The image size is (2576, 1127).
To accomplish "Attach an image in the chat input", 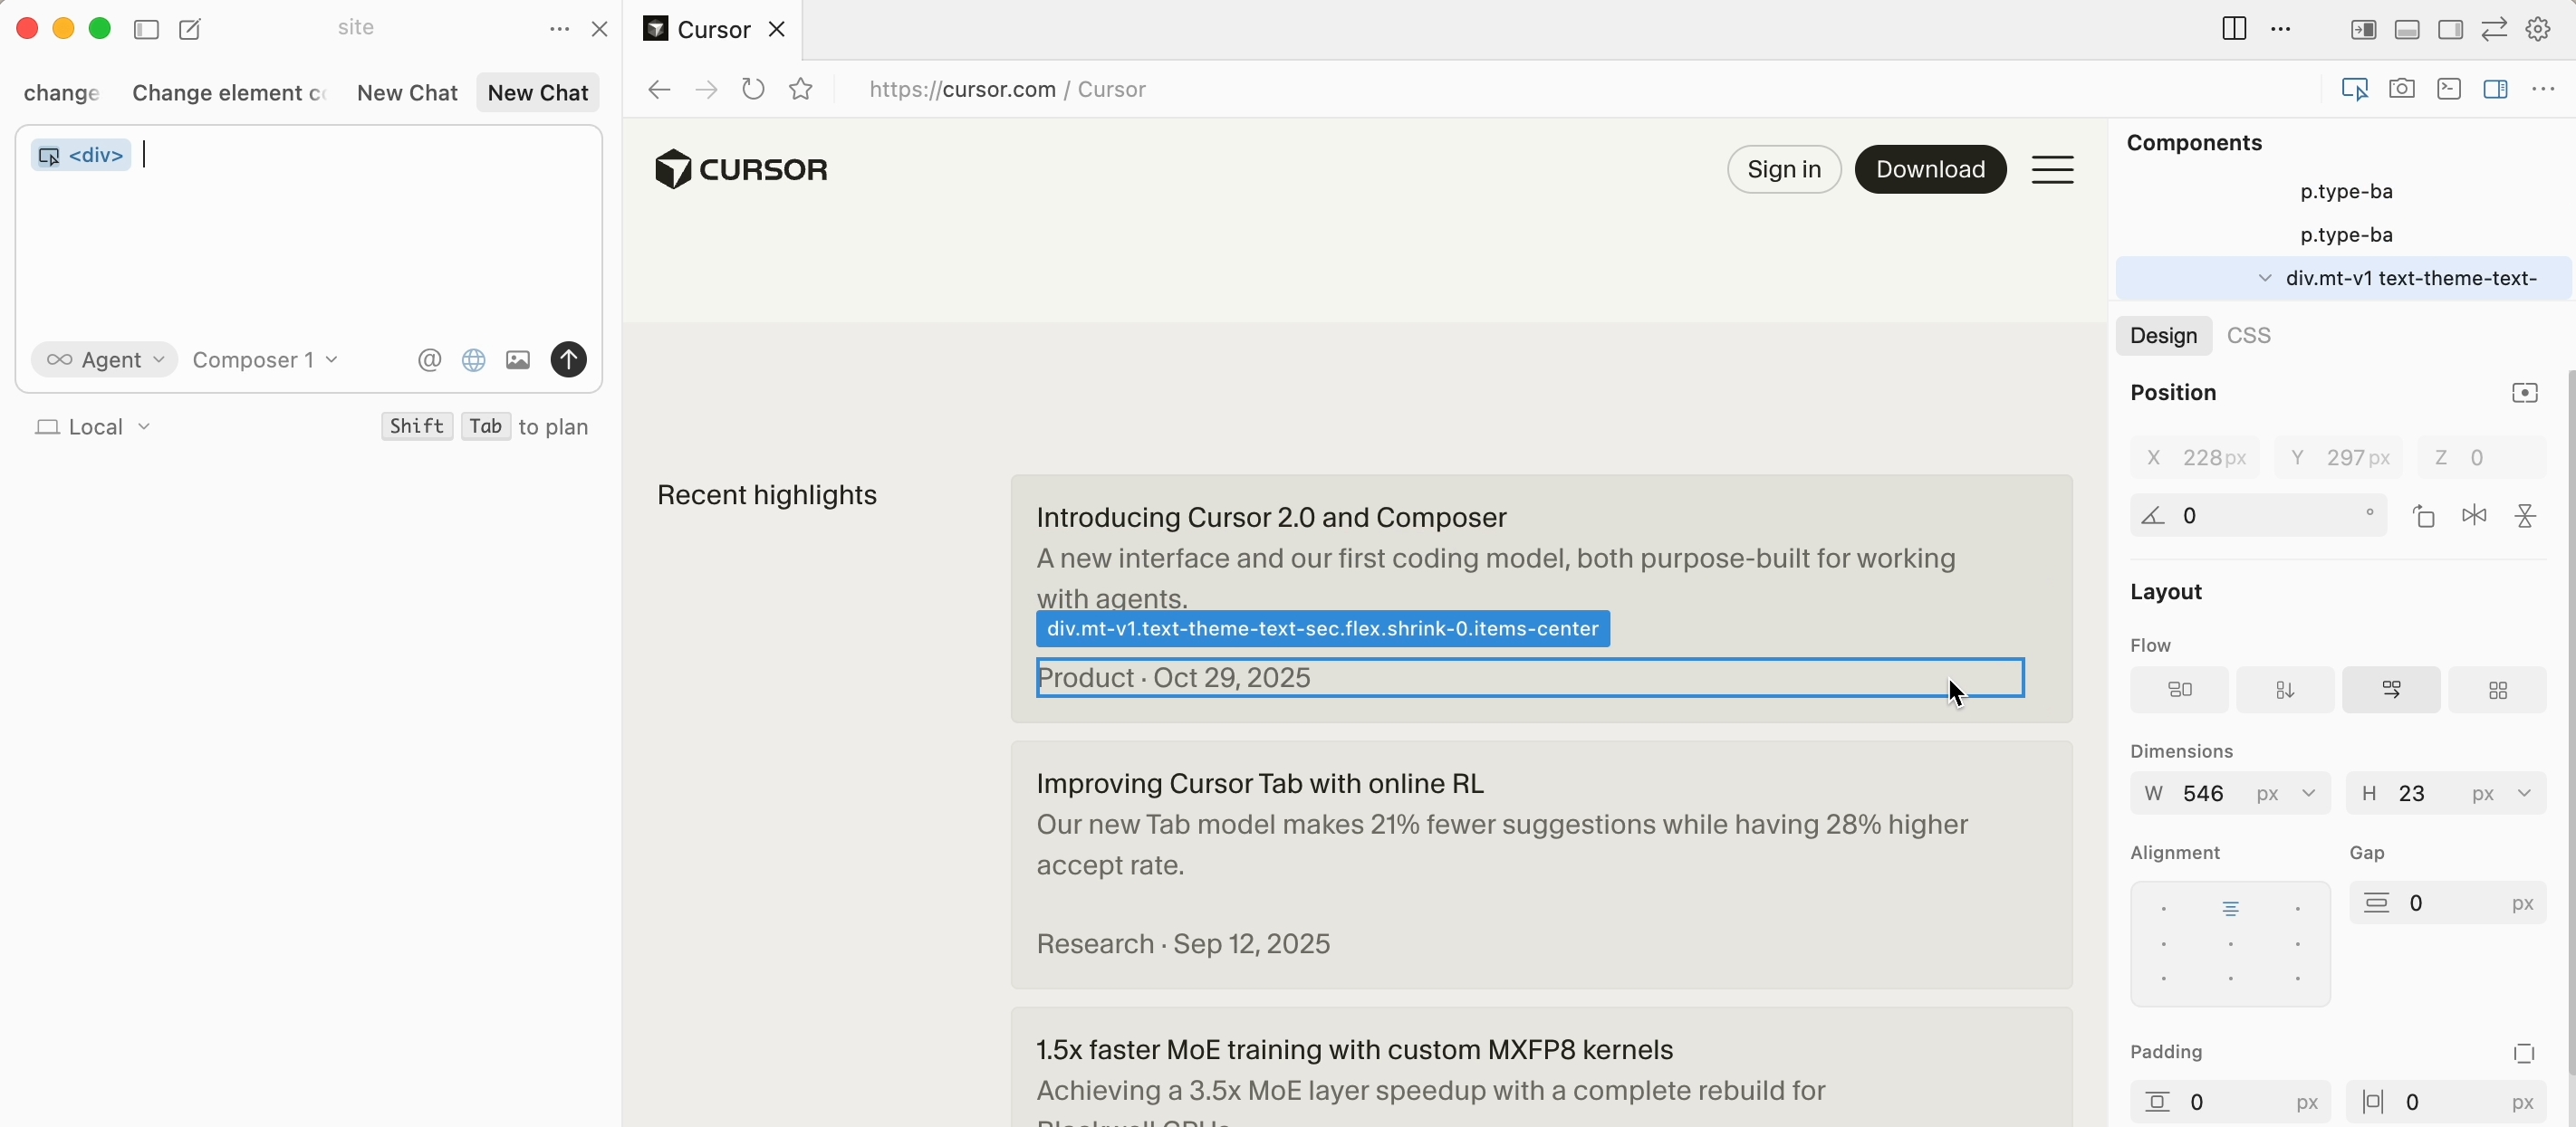I will pyautogui.click(x=518, y=359).
